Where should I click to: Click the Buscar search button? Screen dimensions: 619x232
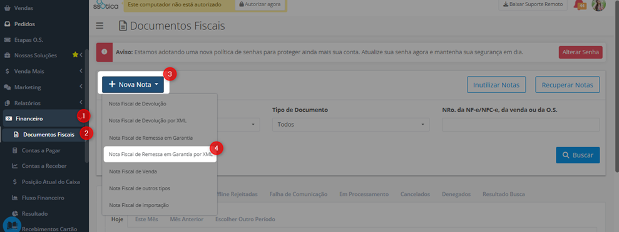point(578,155)
